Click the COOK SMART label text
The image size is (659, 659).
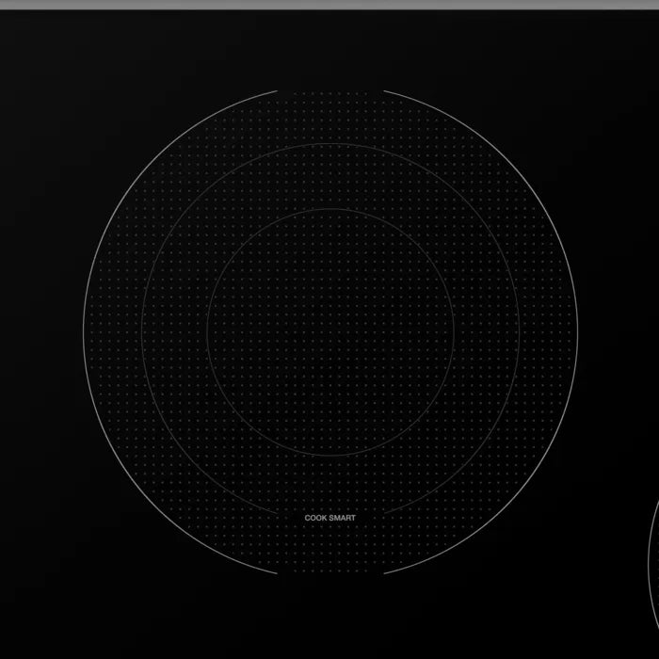(x=330, y=517)
